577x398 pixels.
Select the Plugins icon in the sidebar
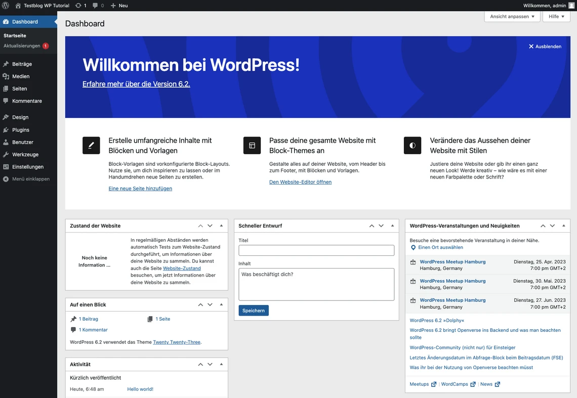click(x=5, y=129)
